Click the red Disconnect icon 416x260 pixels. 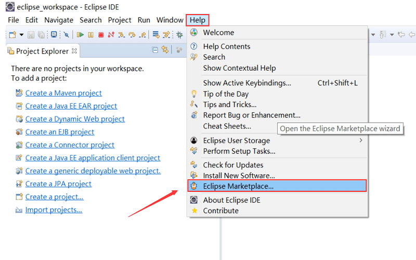[x=111, y=35]
